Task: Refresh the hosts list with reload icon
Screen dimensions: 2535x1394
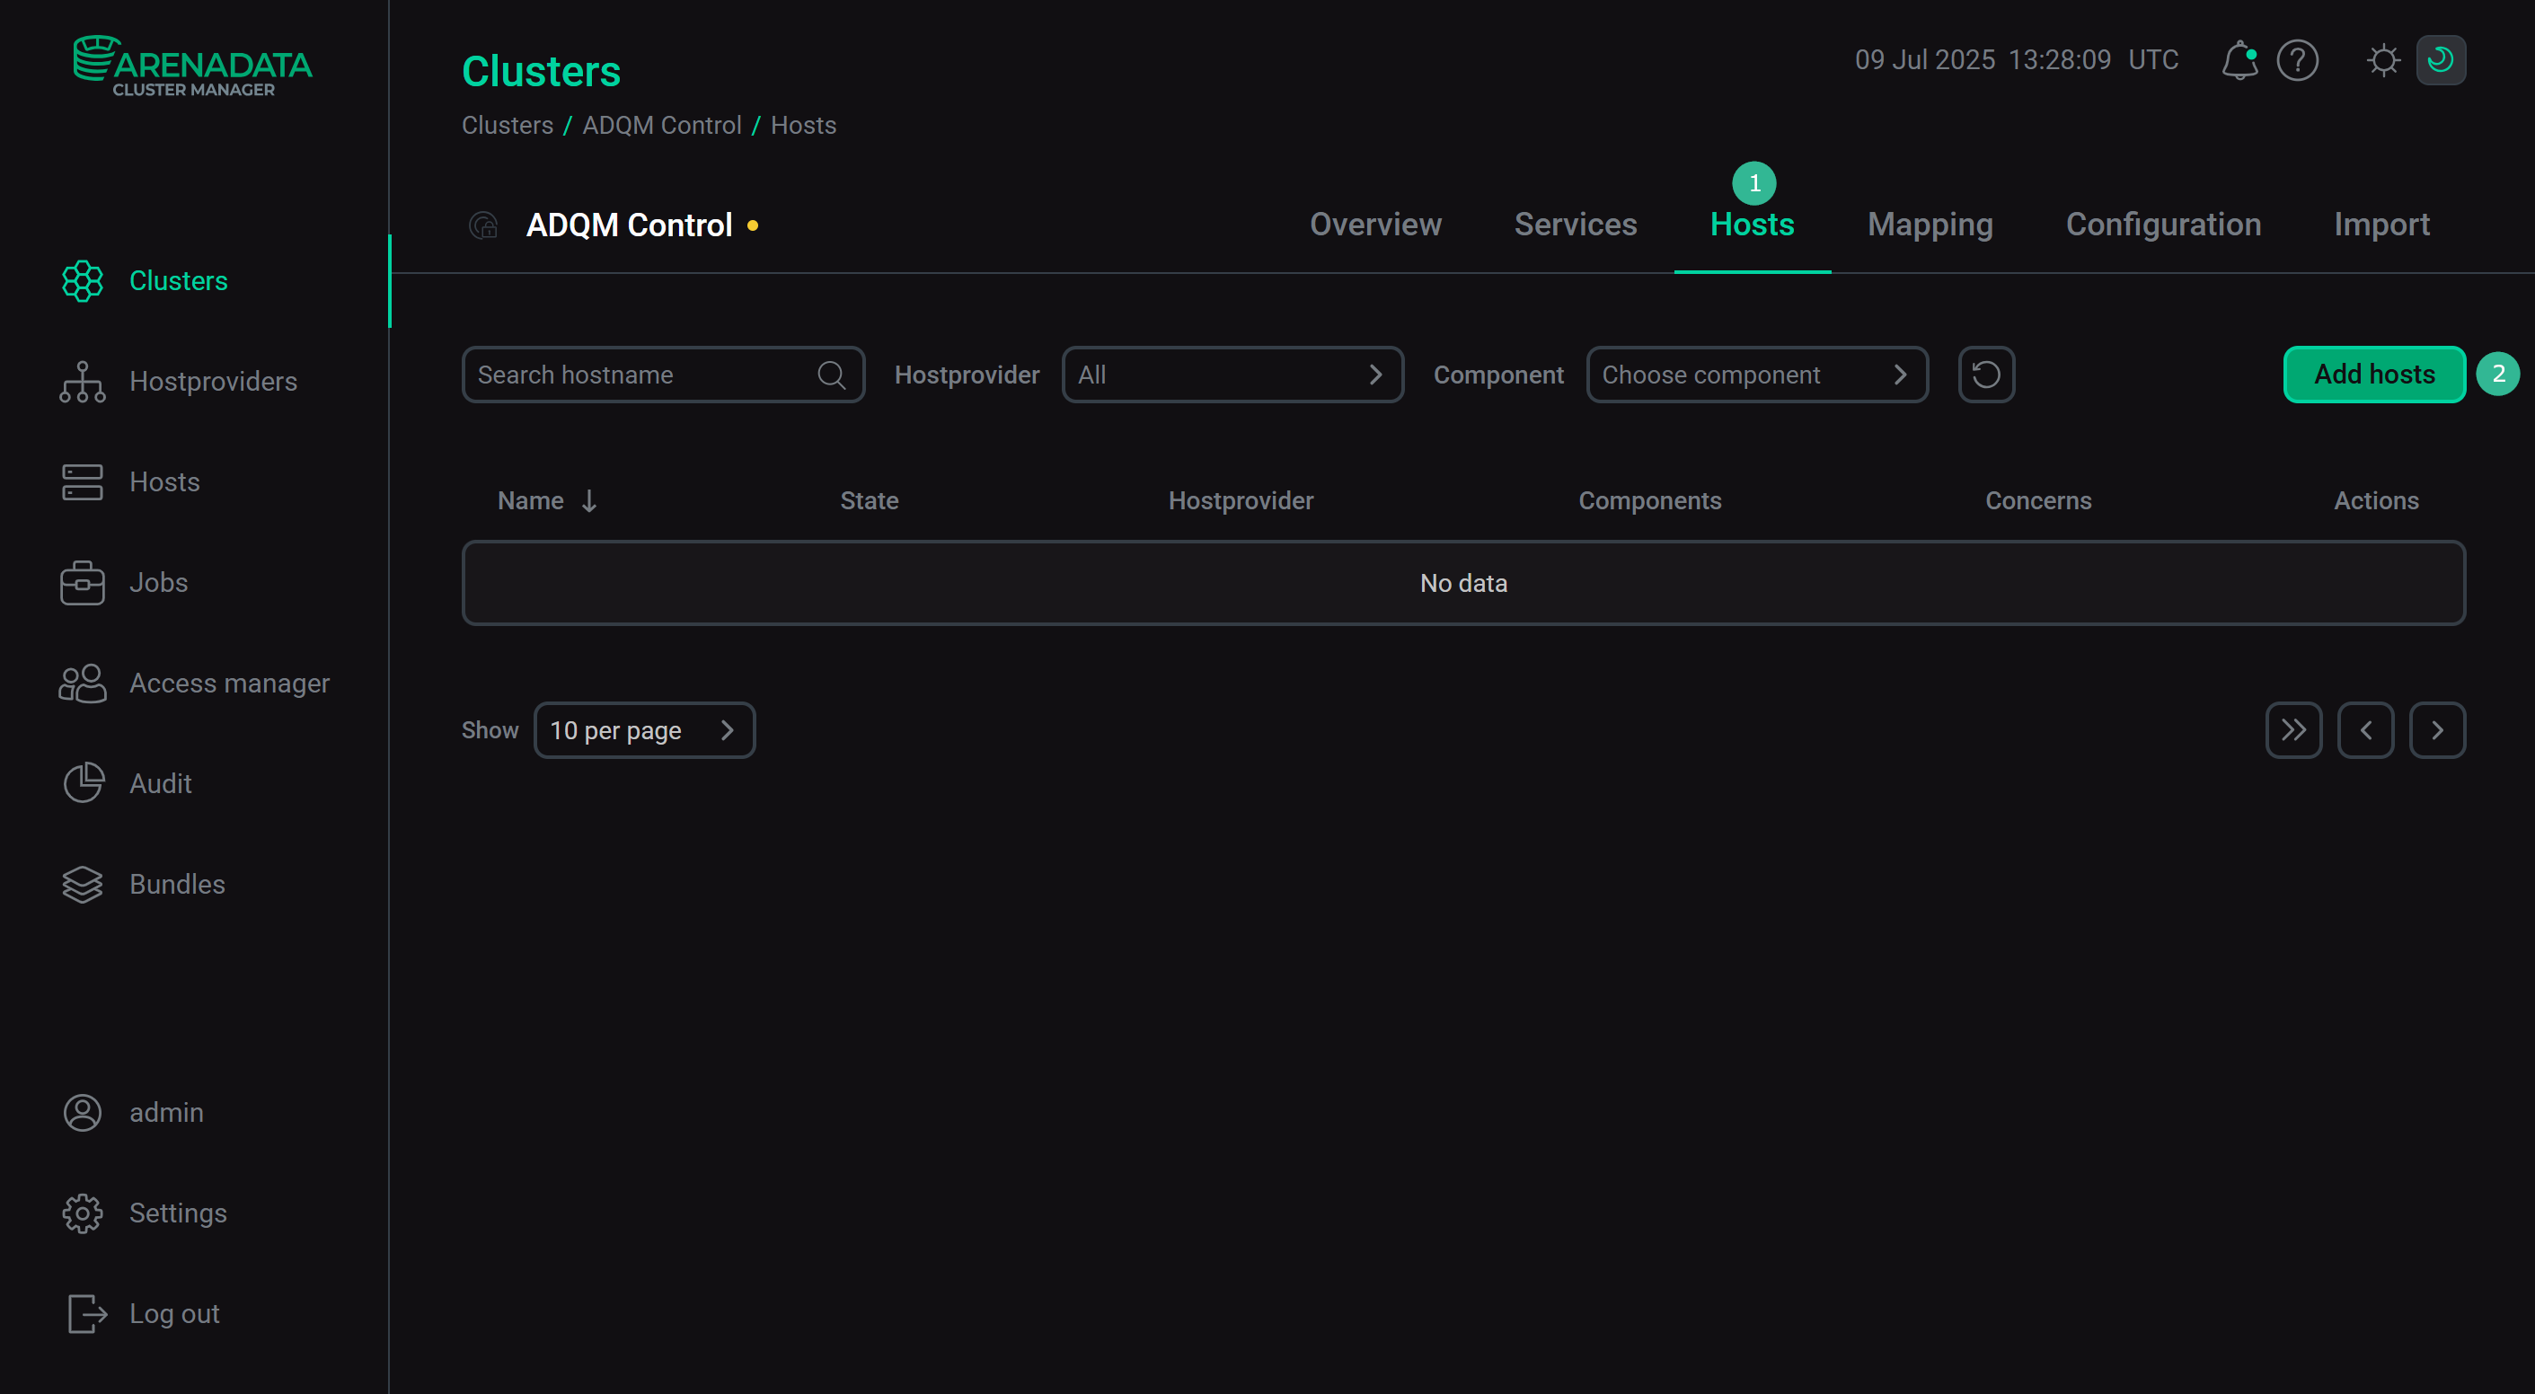Action: [1986, 374]
